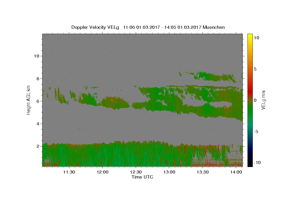The width and height of the screenshot is (300, 200).
Task: Click the 10 km height tick label
Action: tap(36, 56)
